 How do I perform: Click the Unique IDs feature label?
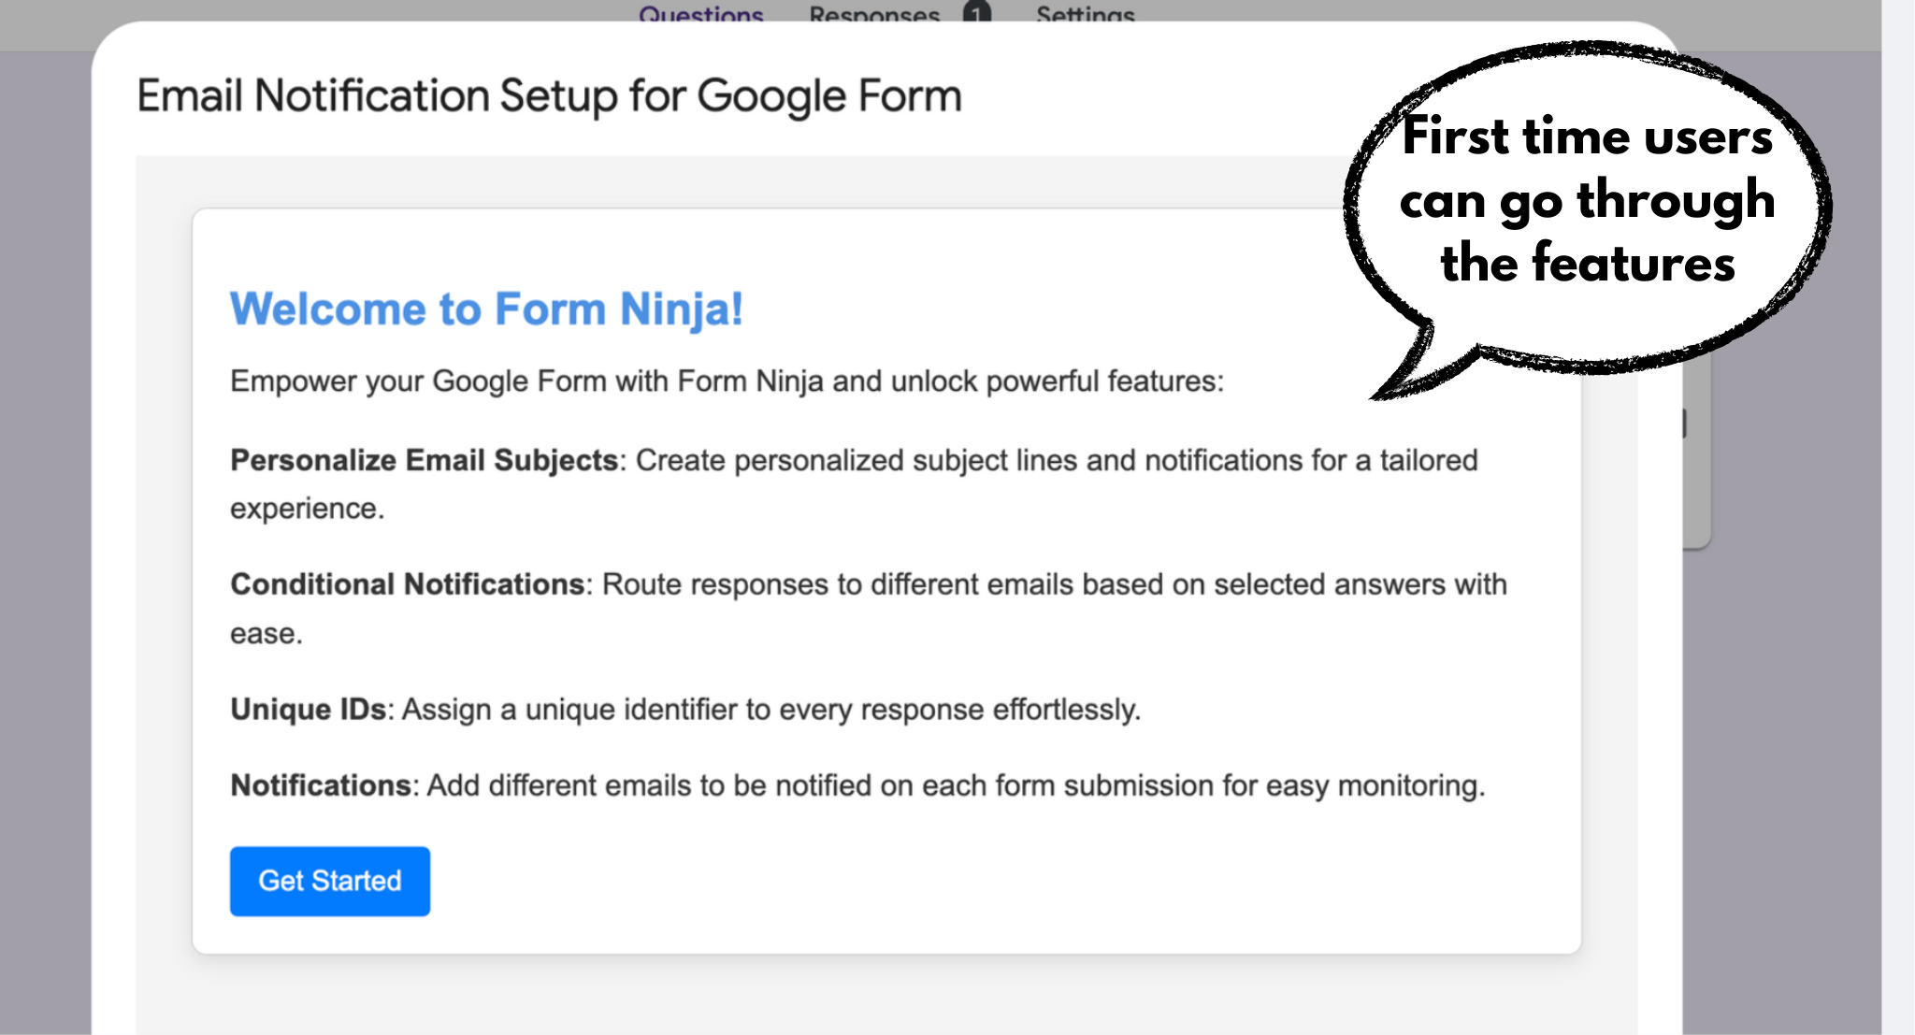[308, 710]
